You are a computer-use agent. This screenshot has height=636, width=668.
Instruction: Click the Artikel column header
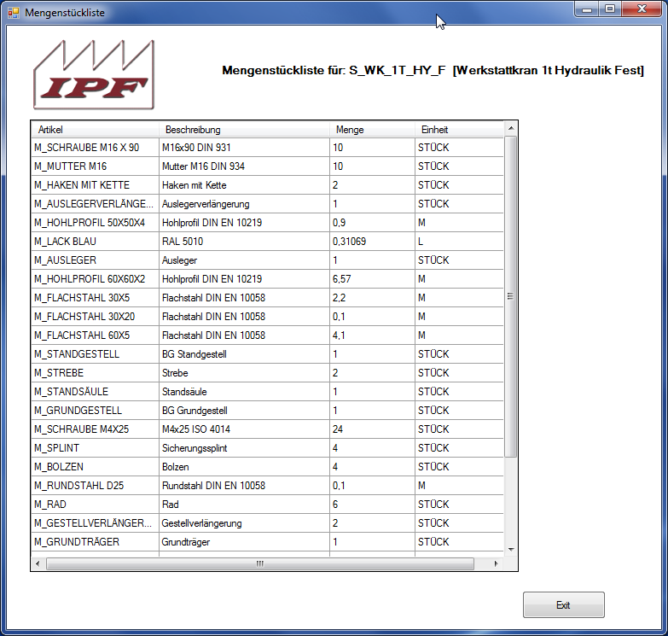[x=94, y=130]
